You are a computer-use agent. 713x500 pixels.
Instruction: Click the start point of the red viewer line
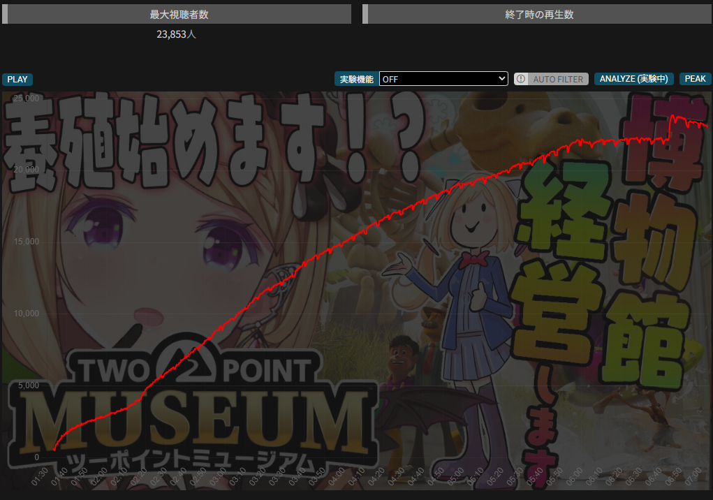click(54, 450)
